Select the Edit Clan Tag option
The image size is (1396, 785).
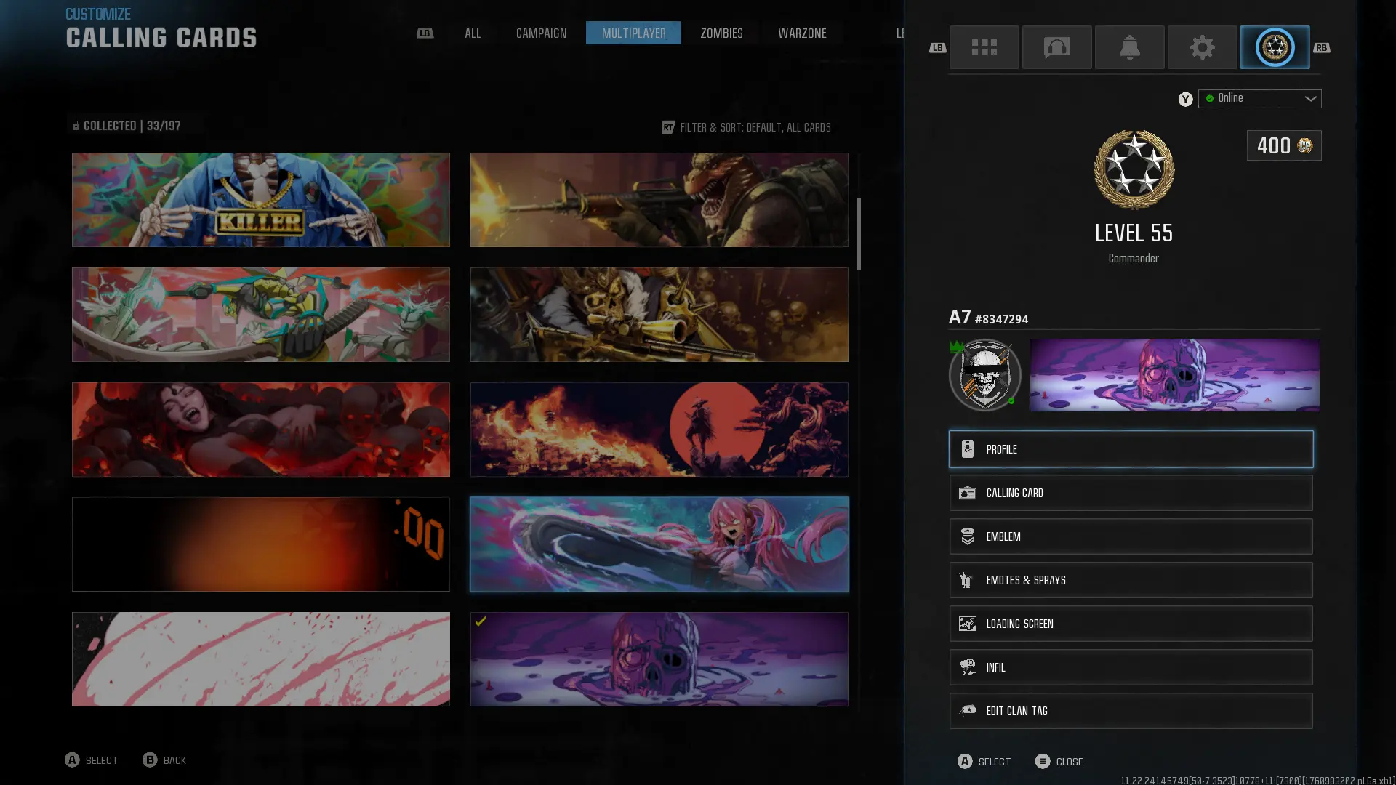click(1131, 711)
